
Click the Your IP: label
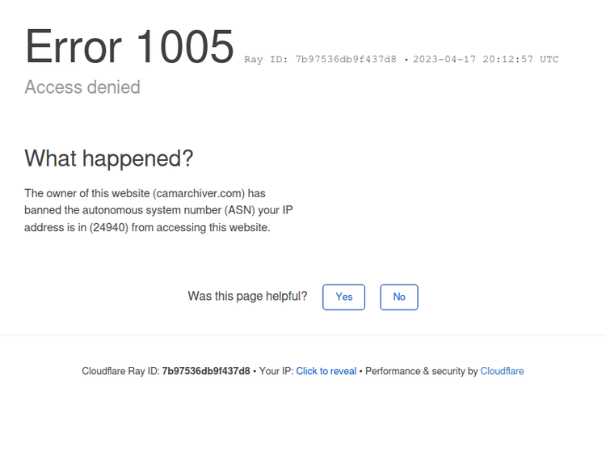[276, 372]
